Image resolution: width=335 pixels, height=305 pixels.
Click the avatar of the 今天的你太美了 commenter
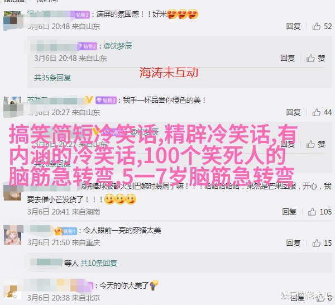(x=12, y=293)
